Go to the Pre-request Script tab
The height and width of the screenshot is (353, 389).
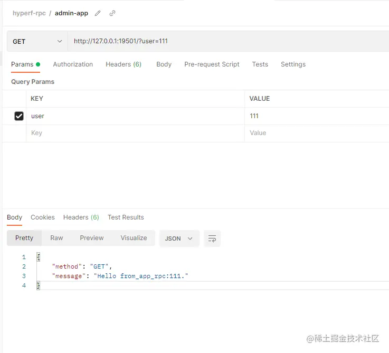click(x=212, y=64)
